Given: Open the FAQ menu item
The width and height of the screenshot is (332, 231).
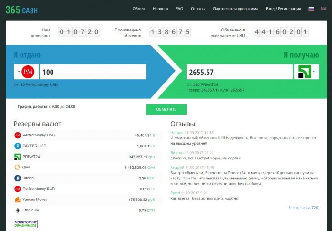Looking at the screenshot, I should 179,9.
